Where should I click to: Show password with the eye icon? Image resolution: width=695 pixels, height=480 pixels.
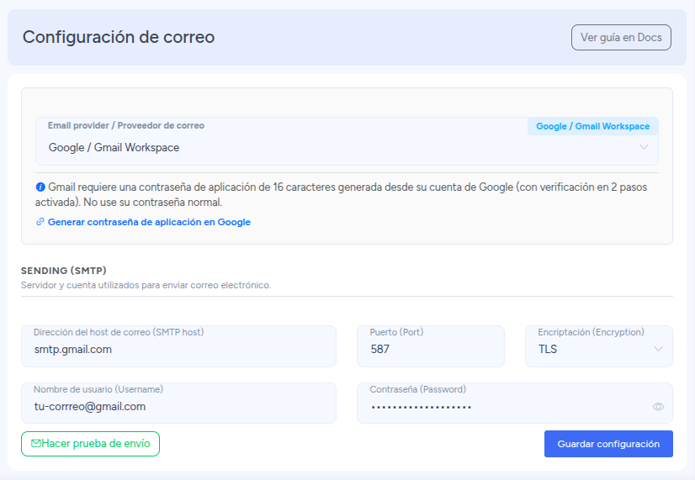tap(658, 407)
